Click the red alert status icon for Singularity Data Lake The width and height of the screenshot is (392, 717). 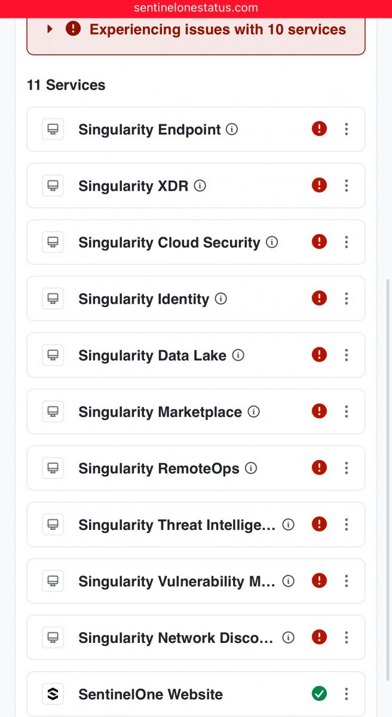320,355
